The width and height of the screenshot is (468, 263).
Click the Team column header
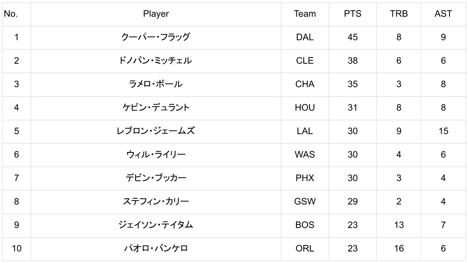305,14
